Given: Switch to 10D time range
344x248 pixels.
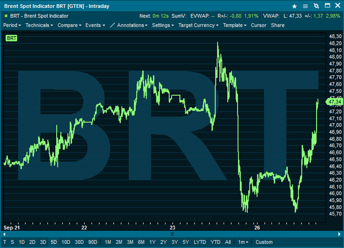Looking at the screenshot, I should click(x=66, y=242).
